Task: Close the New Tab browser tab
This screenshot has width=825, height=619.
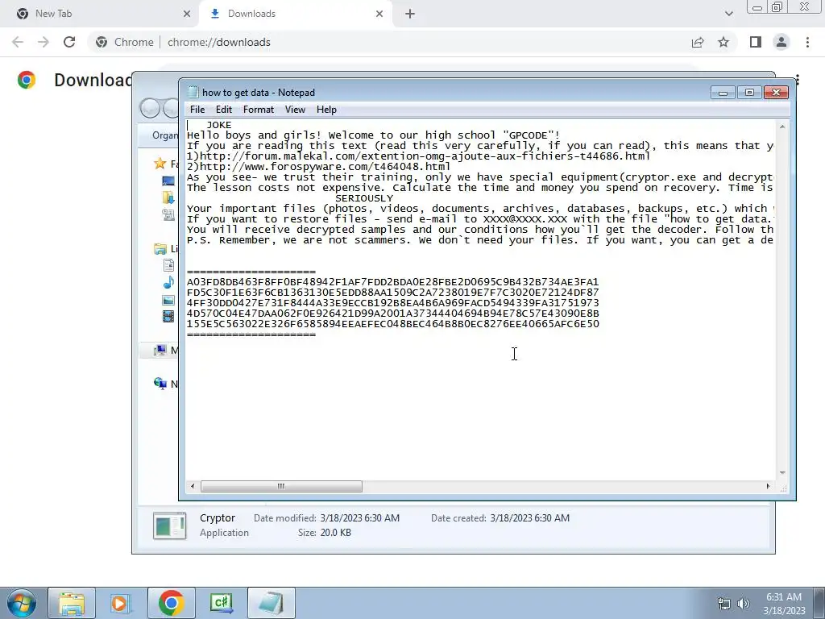Action: [187, 14]
